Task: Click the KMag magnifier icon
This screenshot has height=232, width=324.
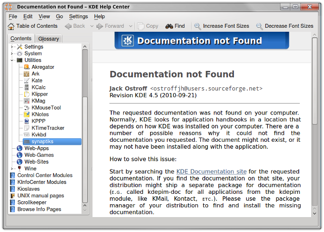Action: (27, 101)
